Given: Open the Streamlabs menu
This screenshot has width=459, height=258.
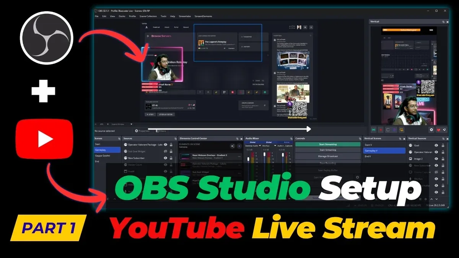Looking at the screenshot, I should point(185,16).
